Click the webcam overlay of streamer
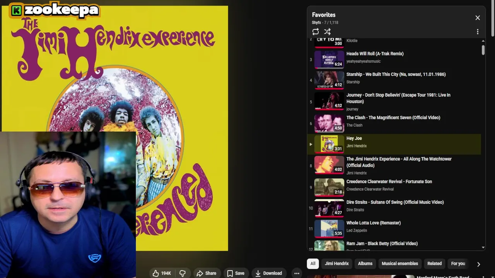This screenshot has height=278, width=495. click(x=68, y=205)
